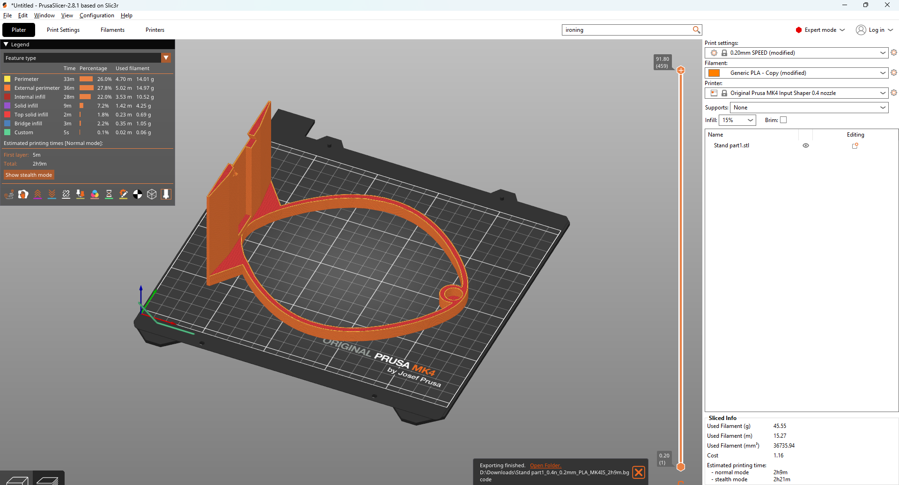Viewport: 899px width, 485px height.
Task: Click the search magnifier icon
Action: point(696,30)
